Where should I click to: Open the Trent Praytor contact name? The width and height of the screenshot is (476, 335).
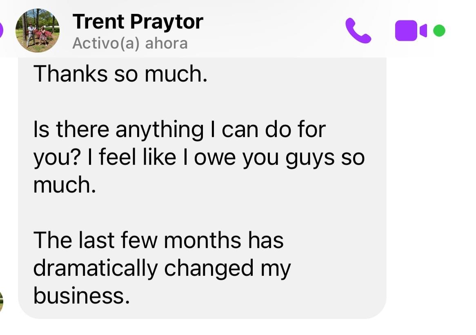[138, 22]
